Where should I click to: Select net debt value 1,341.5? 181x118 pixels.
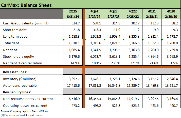pos(96,50)
